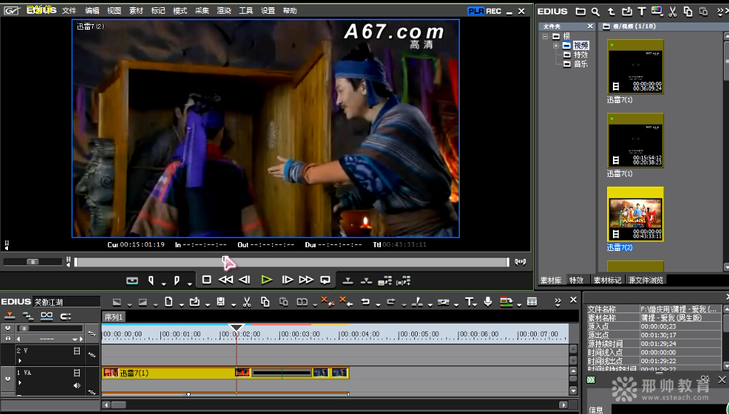Screen dimensions: 729x414
Task: Select the 音乐 folder in the tree
Action: click(580, 64)
